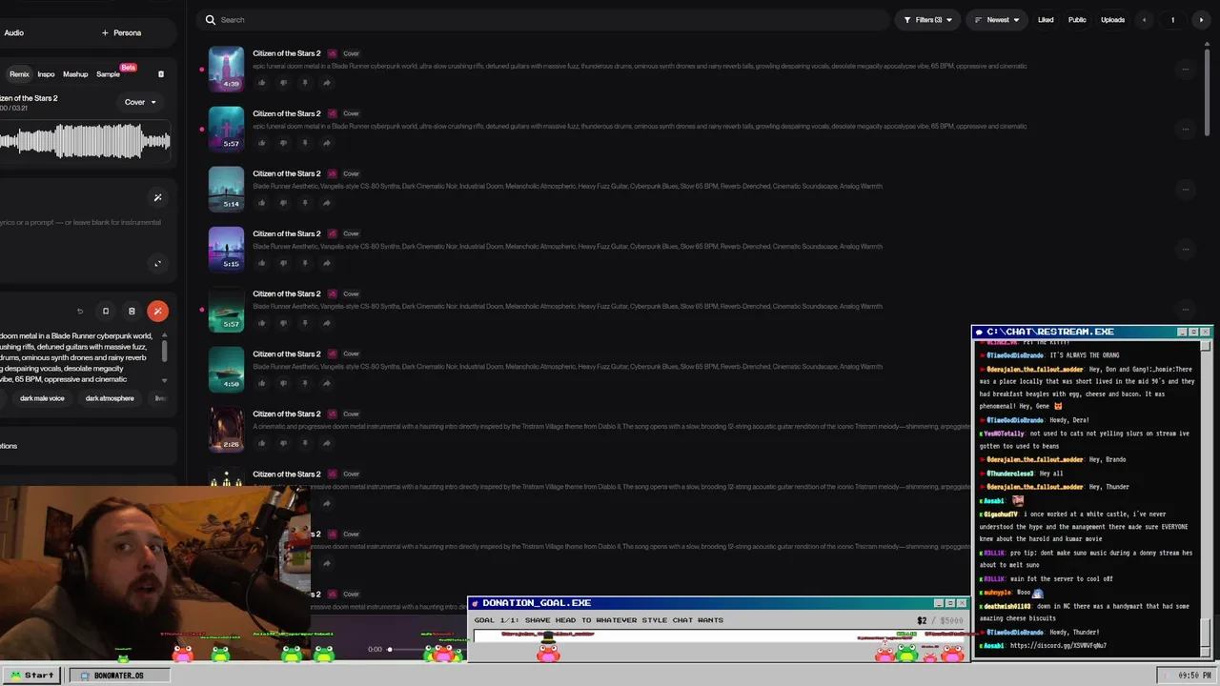
Task: Expand the lyrics box to full size
Action: coord(157,264)
